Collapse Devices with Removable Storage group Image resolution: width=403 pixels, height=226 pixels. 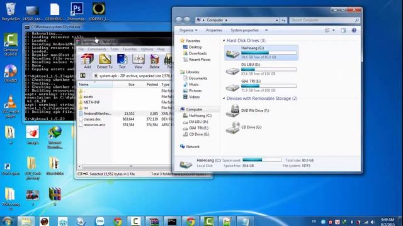[224, 99]
